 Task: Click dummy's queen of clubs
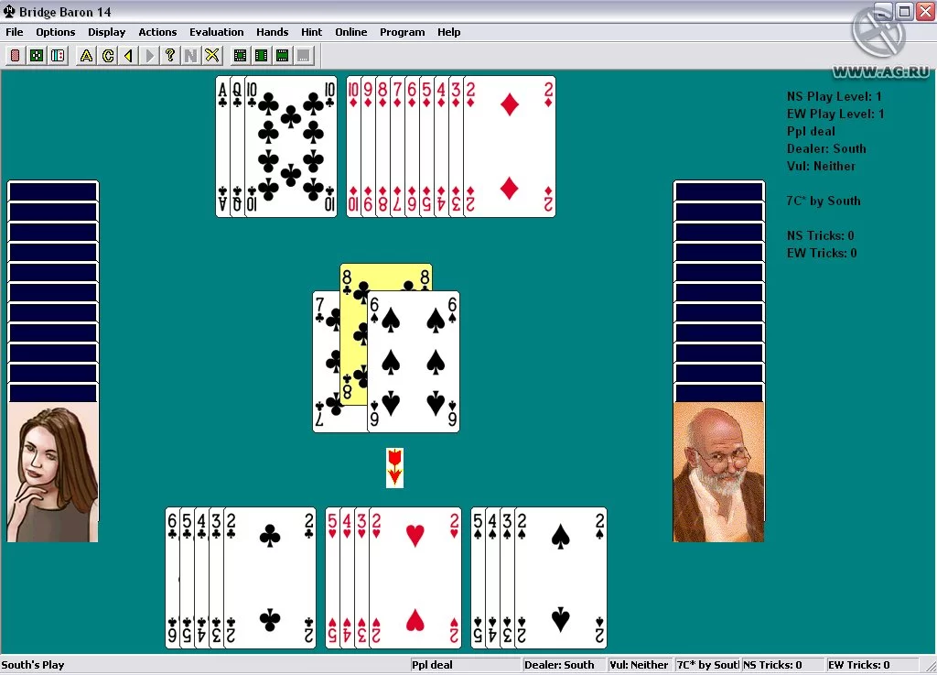tap(237, 147)
